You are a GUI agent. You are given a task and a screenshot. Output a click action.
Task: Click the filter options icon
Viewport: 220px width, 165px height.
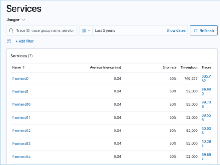pyautogui.click(x=9, y=41)
